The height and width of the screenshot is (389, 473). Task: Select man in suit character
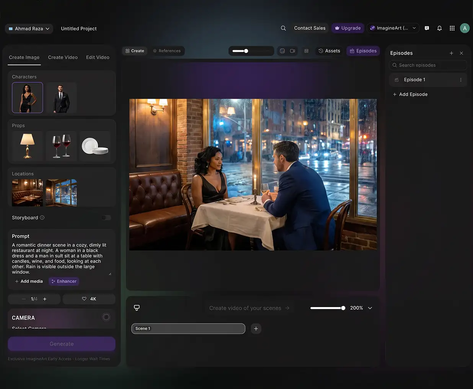[61, 98]
